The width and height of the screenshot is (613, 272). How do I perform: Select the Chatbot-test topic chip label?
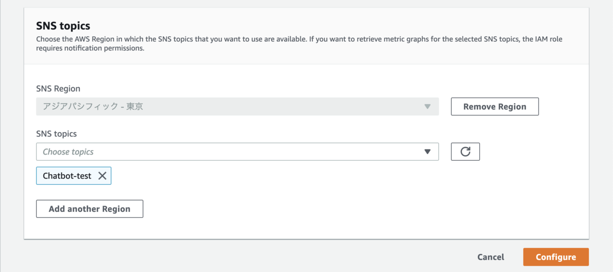coord(67,176)
